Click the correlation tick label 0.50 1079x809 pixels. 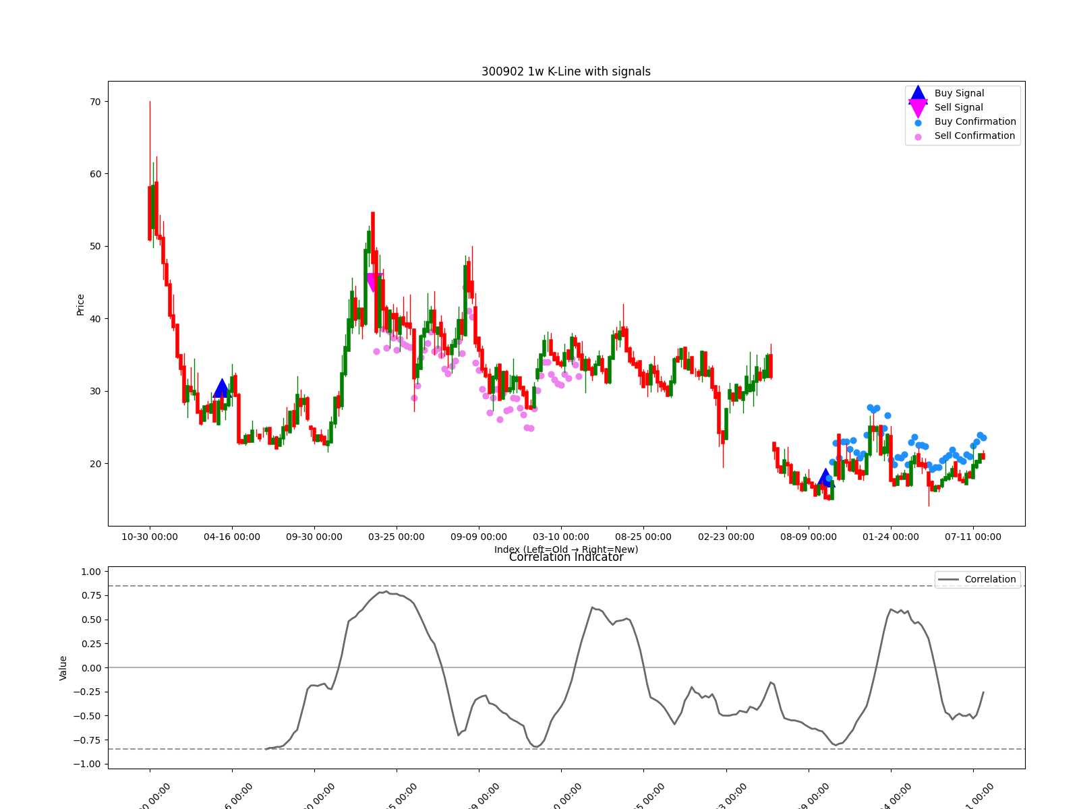90,620
